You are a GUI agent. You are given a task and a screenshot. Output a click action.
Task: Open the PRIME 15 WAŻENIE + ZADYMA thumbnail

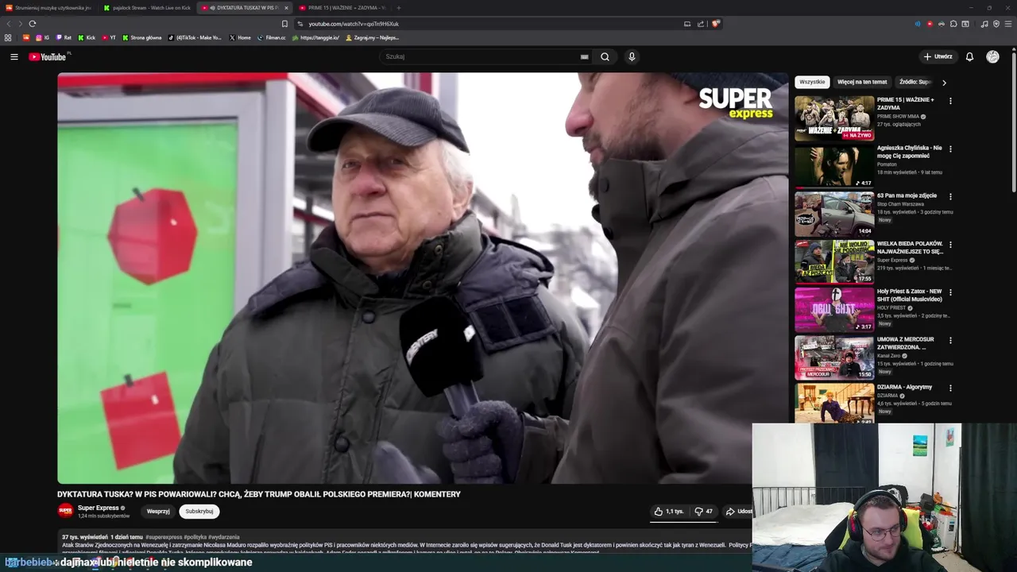[x=834, y=118]
